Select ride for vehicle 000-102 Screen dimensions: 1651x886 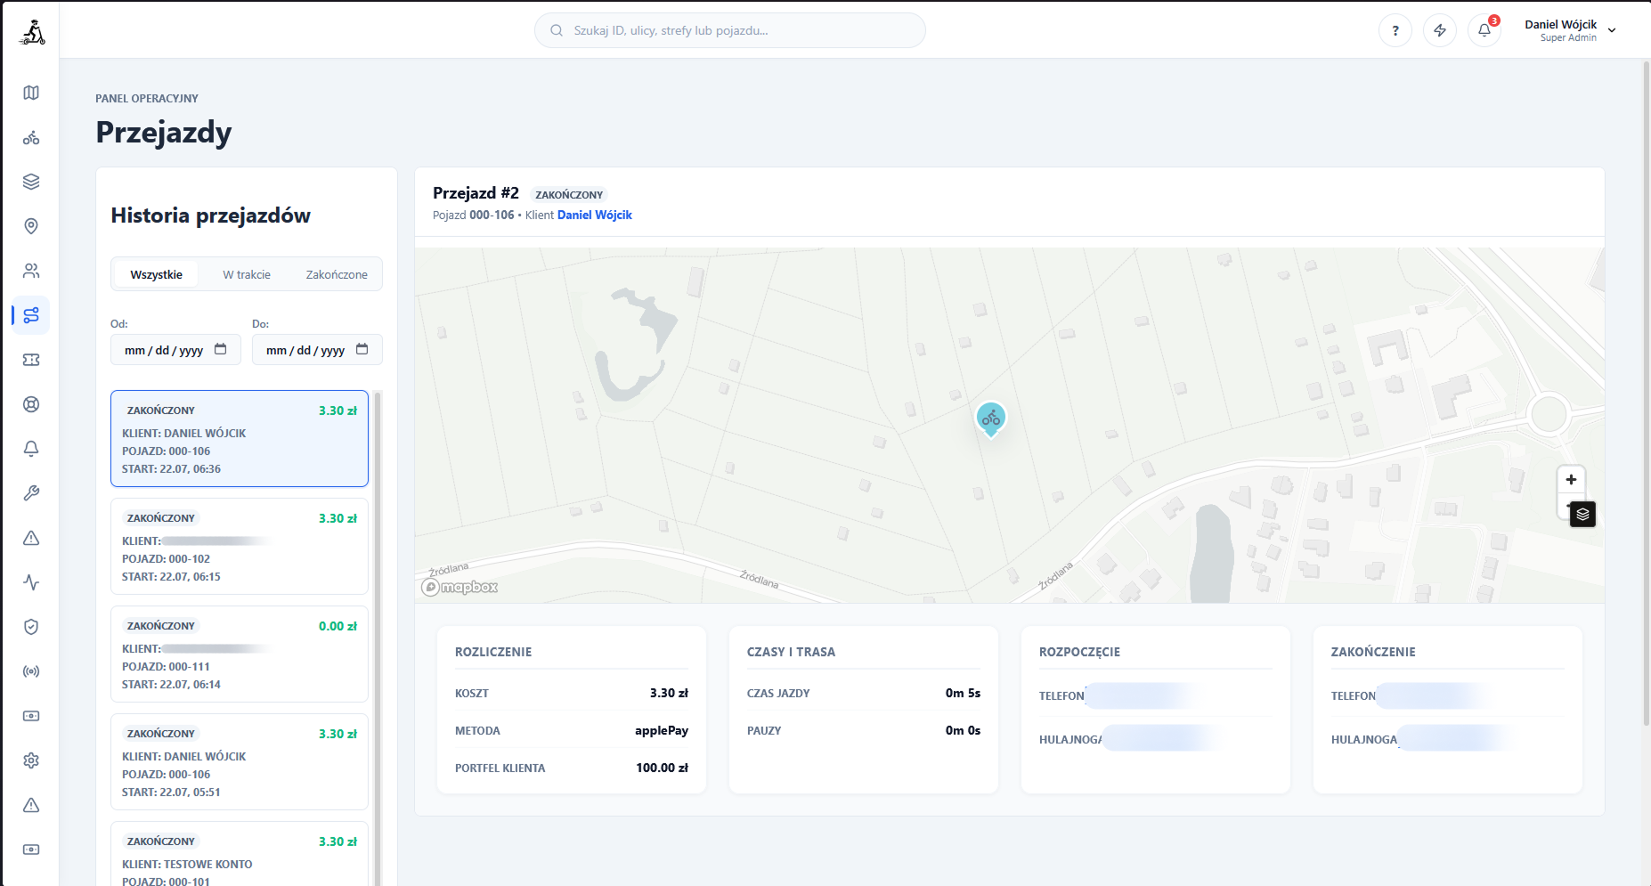[x=240, y=546]
